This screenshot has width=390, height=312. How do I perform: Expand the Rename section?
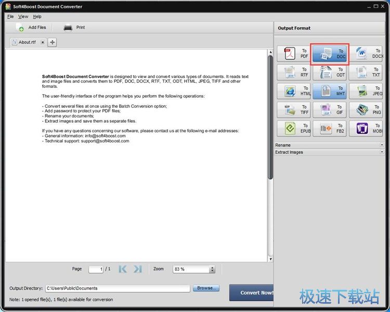coord(330,145)
